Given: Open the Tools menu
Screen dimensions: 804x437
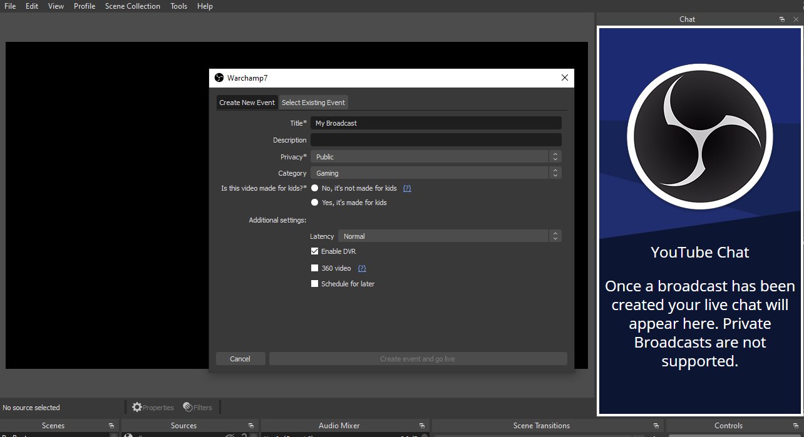Looking at the screenshot, I should tap(178, 6).
